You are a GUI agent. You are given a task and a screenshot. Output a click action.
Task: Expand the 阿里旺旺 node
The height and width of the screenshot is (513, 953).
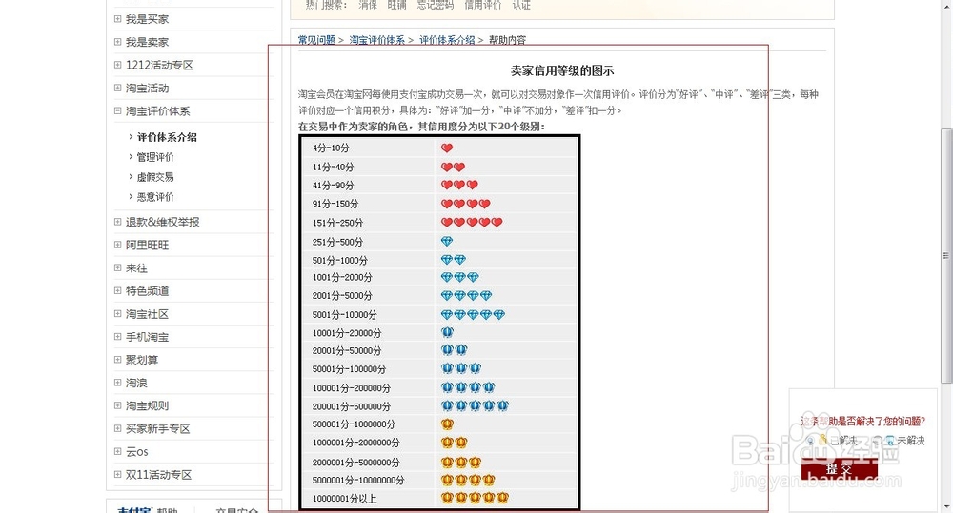117,245
